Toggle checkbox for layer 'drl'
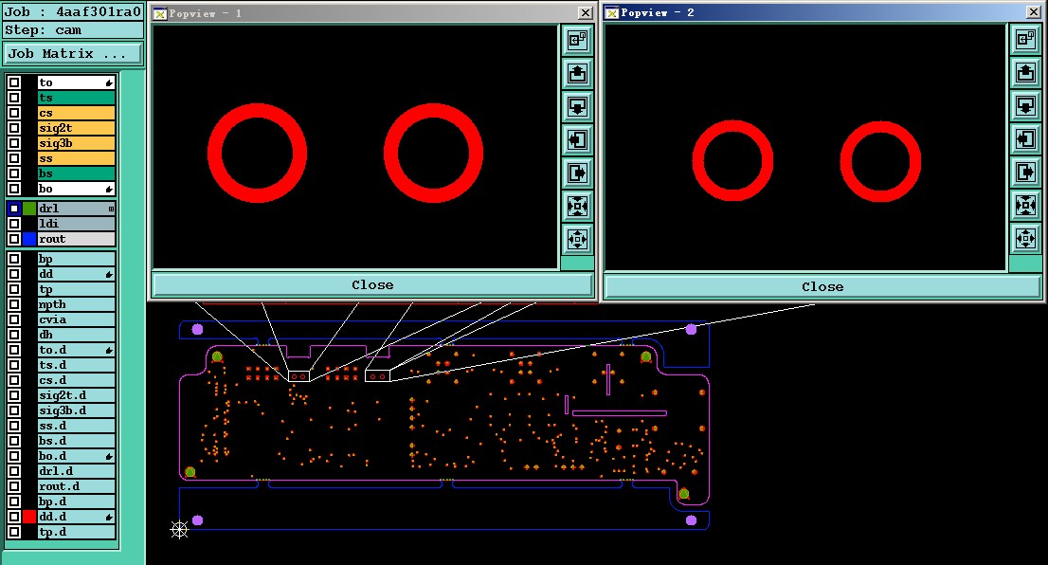Screen dimensions: 1048x565 point(14,209)
